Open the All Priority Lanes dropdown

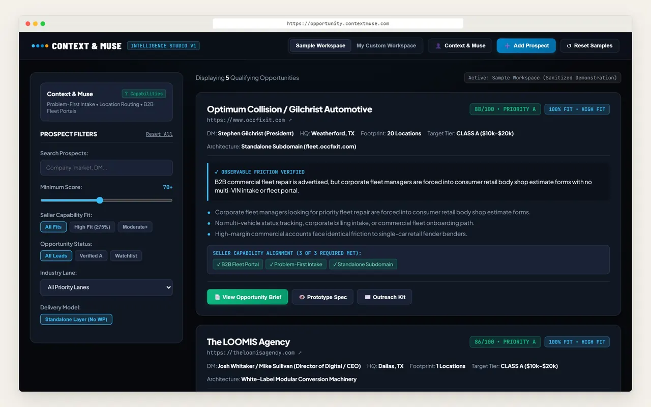point(106,287)
